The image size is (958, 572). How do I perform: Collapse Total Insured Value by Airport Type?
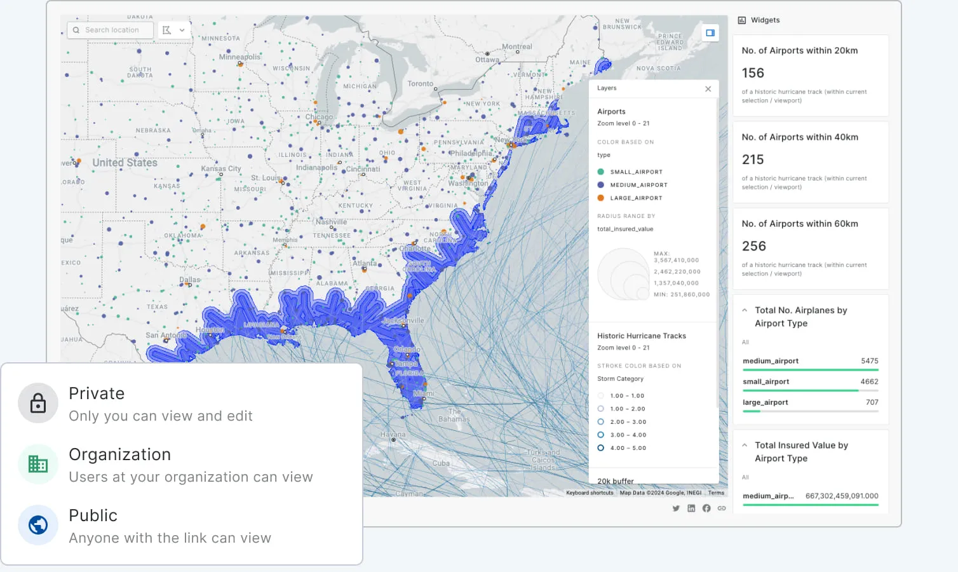745,446
